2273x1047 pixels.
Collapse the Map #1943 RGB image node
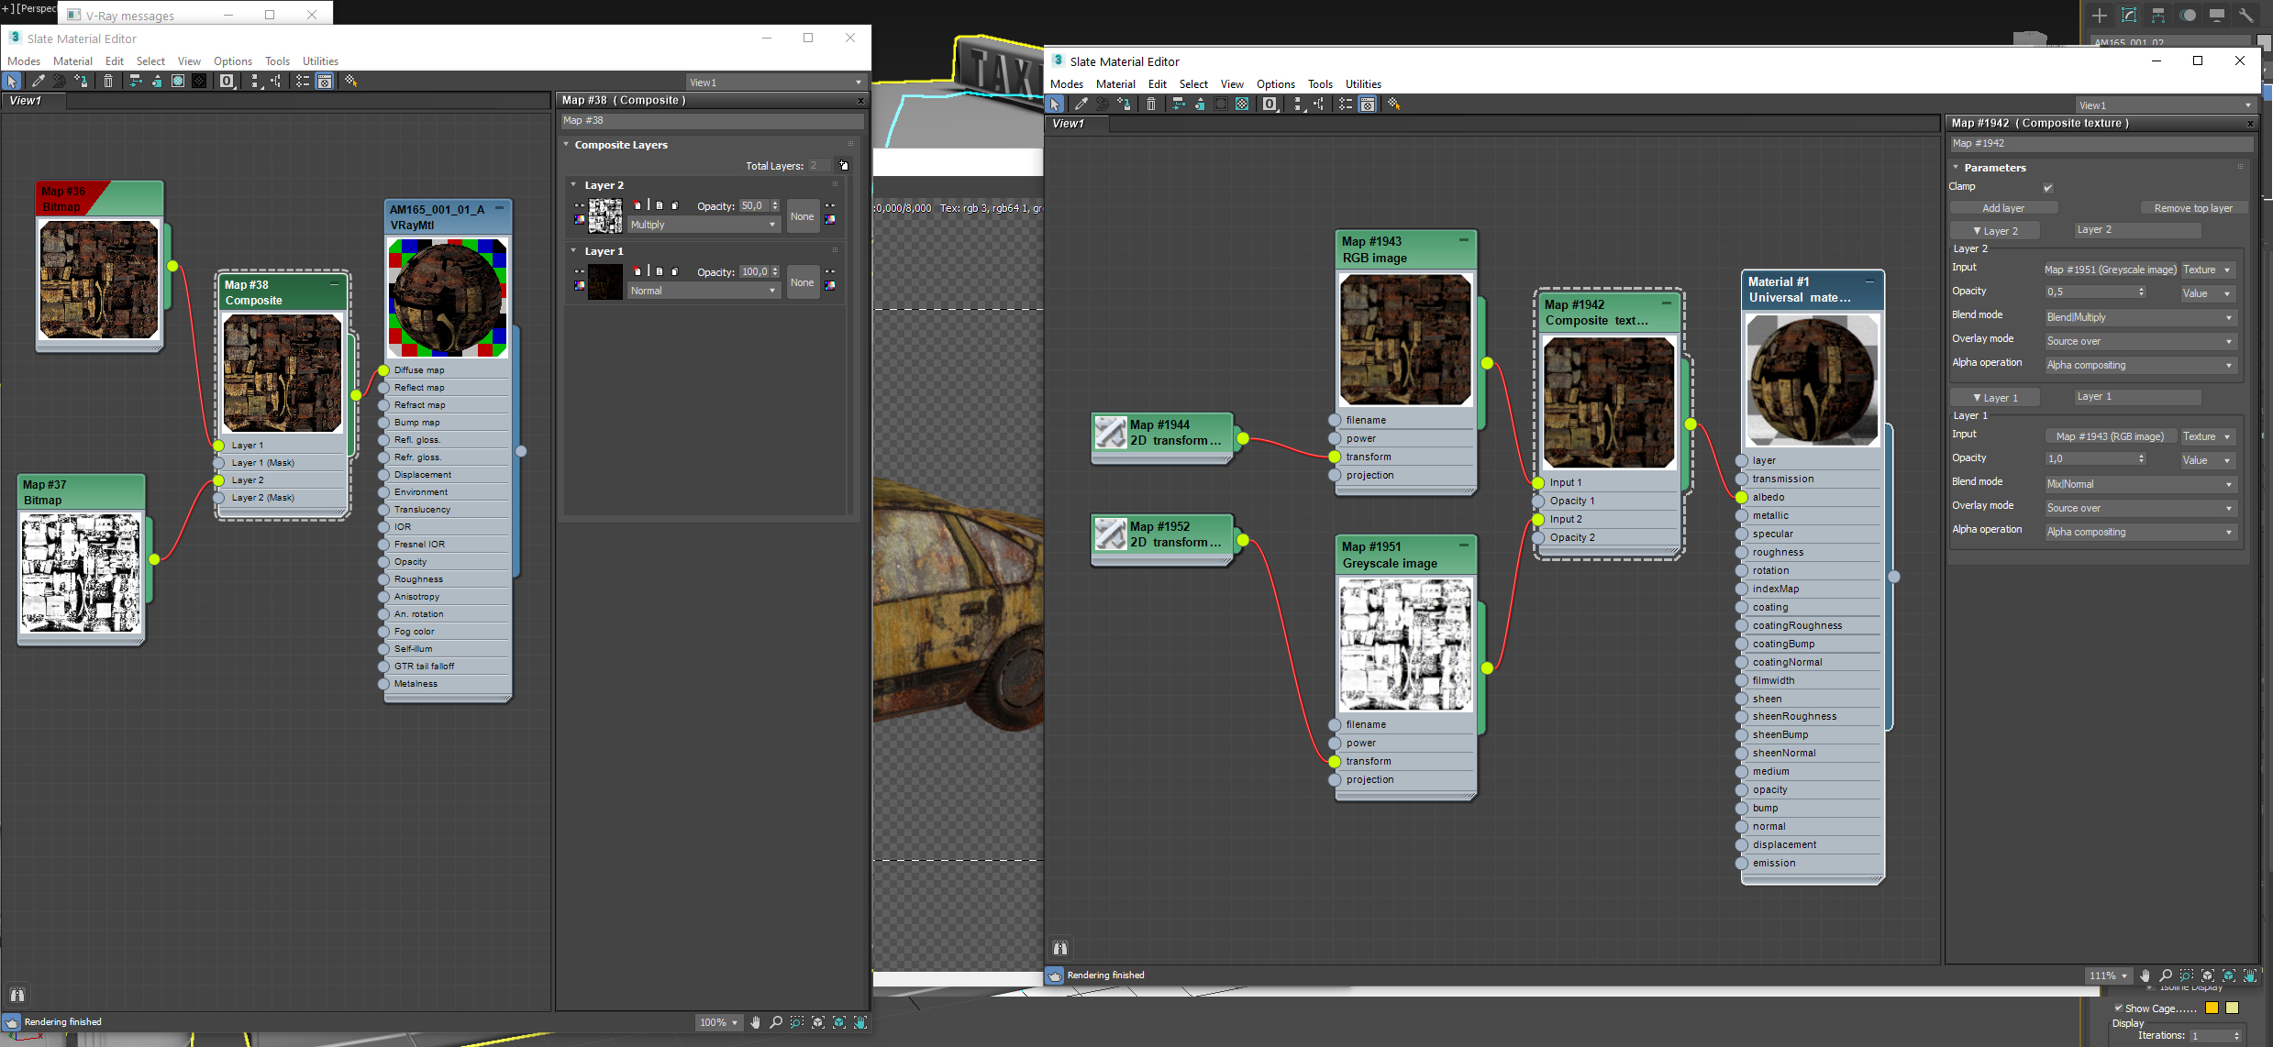1464,240
